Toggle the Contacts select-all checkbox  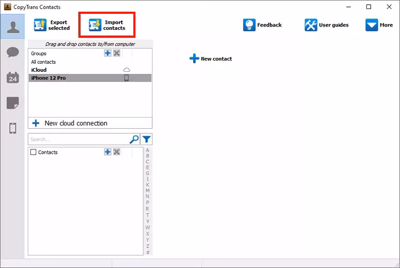click(x=34, y=152)
